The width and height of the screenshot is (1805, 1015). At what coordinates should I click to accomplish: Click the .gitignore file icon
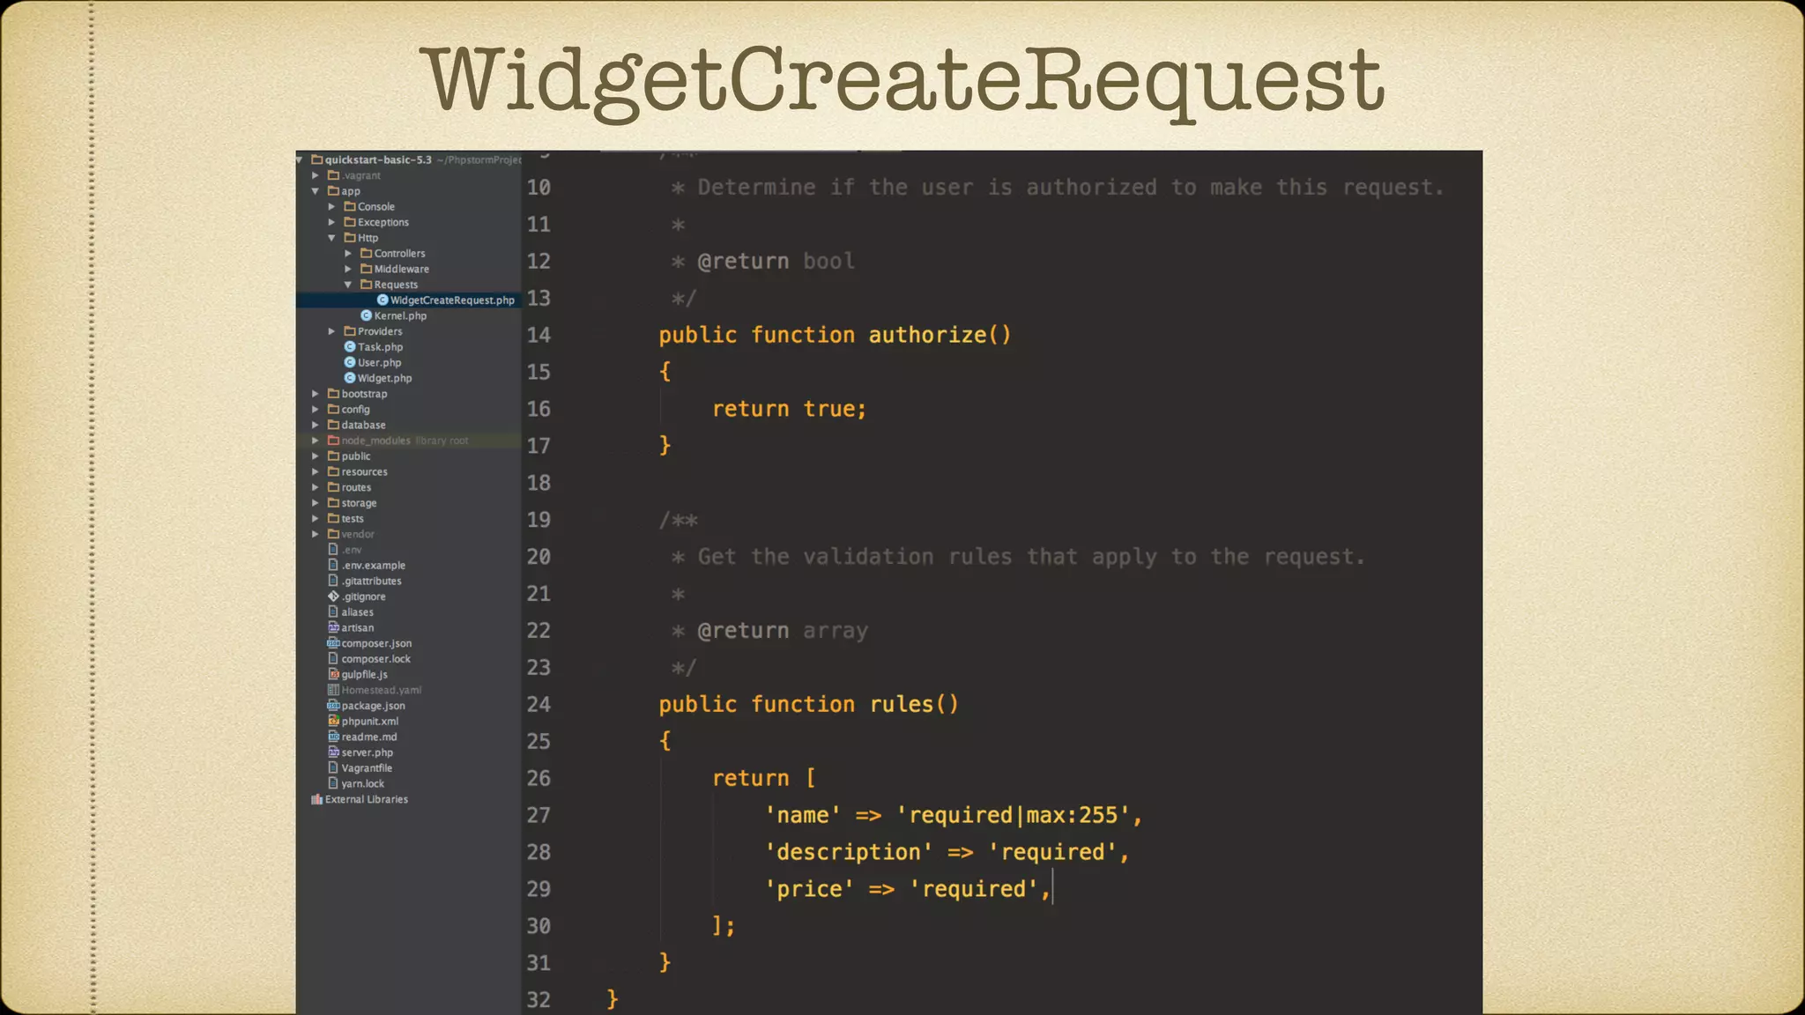pyautogui.click(x=333, y=596)
